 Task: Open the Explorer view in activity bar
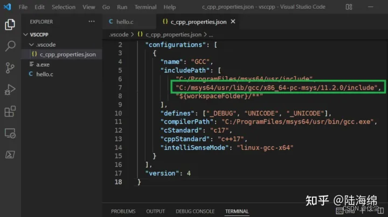pos(10,24)
